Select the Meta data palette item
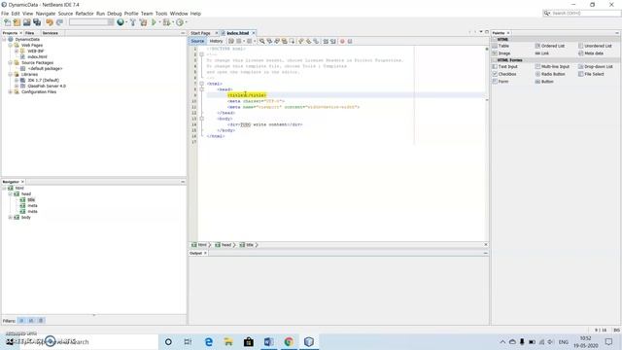The image size is (622, 350). pyautogui.click(x=591, y=53)
